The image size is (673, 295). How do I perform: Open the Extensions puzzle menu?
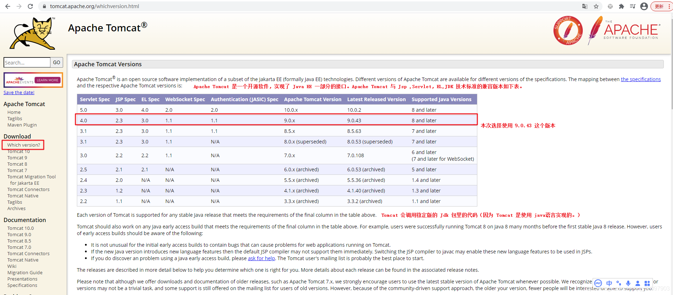pyautogui.click(x=622, y=6)
